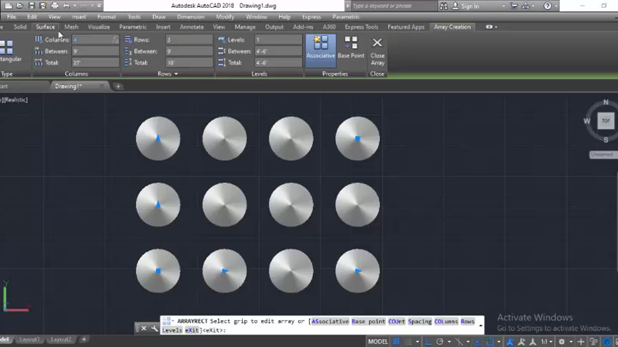Open the Layout1 tab
Viewport: 618px width, 347px height.
[x=29, y=339]
